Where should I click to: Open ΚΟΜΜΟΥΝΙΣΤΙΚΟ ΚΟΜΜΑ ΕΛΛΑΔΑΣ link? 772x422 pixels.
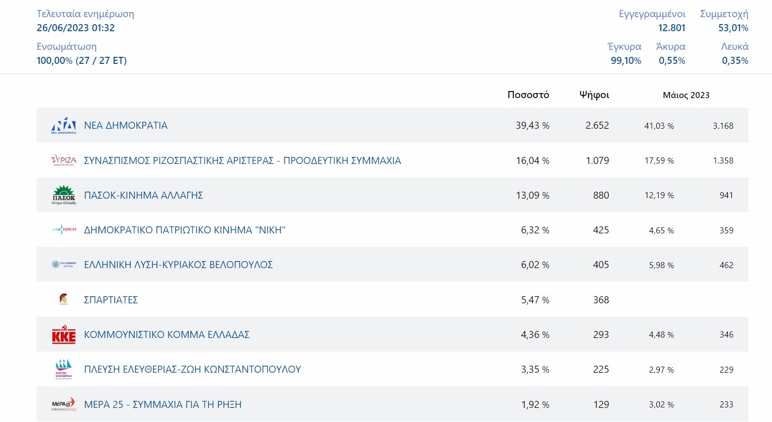tap(166, 334)
